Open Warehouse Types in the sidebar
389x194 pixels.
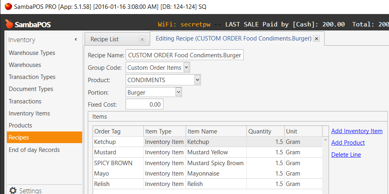coord(32,53)
